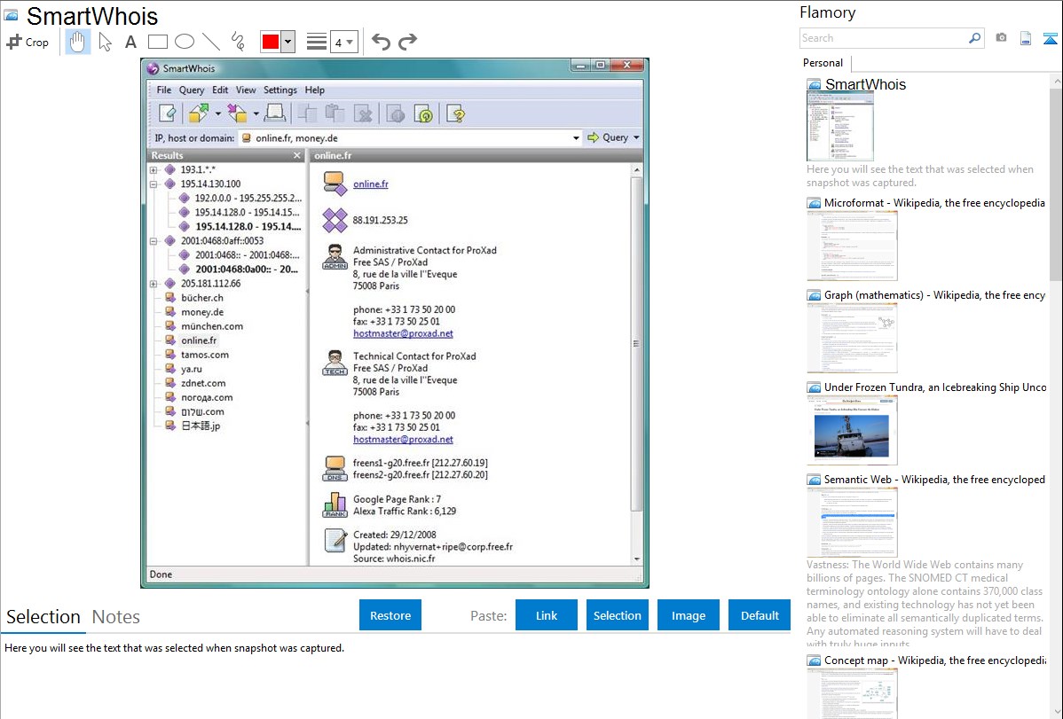Click the Flamory search magnifier icon
The width and height of the screenshot is (1063, 719).
tap(974, 38)
